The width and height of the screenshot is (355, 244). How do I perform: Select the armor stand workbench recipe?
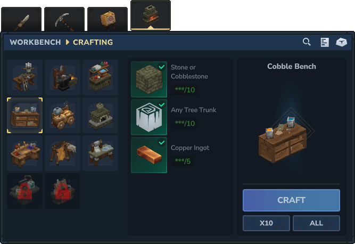pyautogui.click(x=24, y=77)
